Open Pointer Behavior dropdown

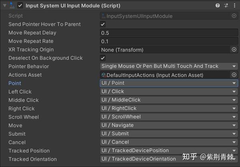coord(169,66)
